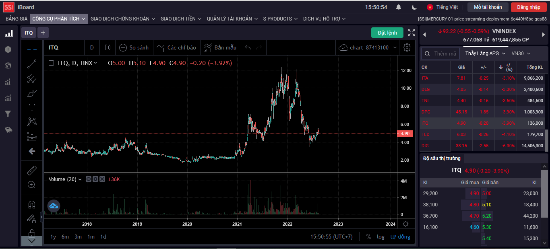
Task: Click Mở tài khoản button
Action: point(488,7)
